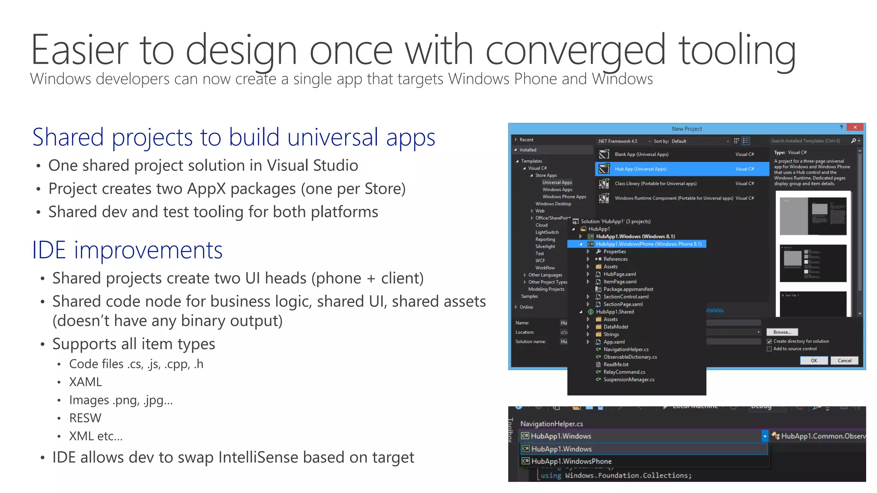Select HubApp1.WindowsPhone in the context list

571,461
